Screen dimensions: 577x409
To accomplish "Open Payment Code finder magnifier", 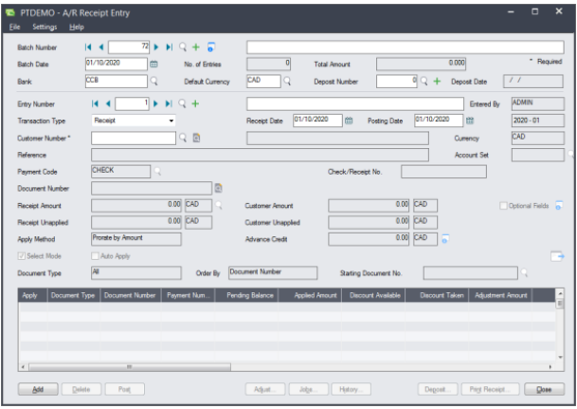I will click(x=157, y=172).
